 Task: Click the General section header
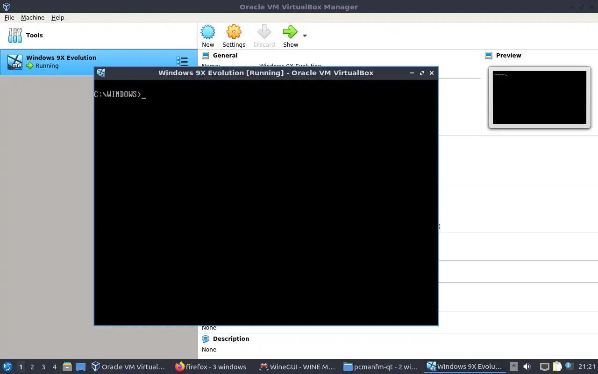[x=225, y=55]
